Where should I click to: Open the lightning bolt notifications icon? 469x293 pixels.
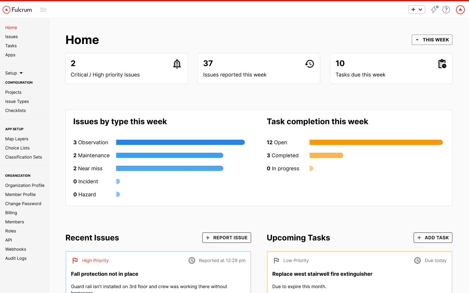[434, 10]
